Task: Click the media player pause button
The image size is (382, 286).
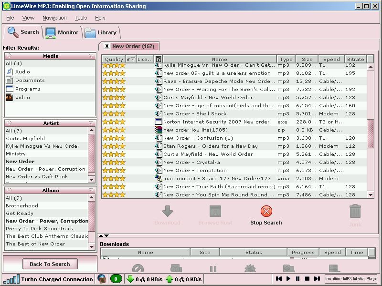Action: pos(297,279)
